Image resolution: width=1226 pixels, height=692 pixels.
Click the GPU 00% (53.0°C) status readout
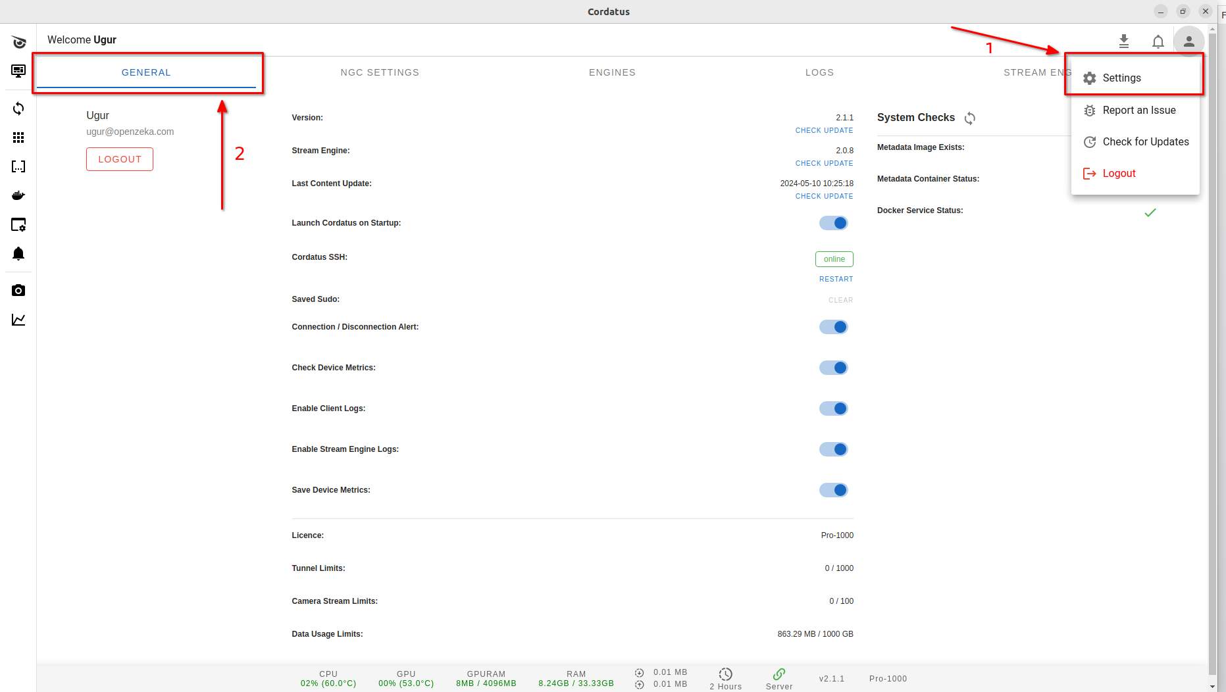coord(406,679)
